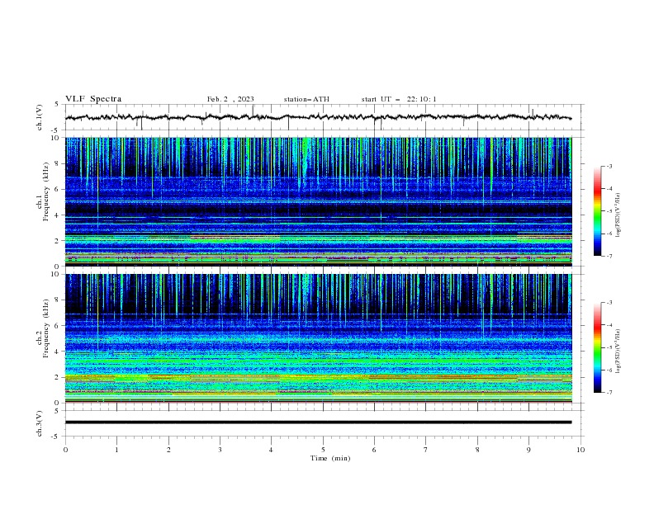Viewport: 654px width, 505px height.
Task: Click the '-7' tick on ch.2 colorbar
Action: 609,392
